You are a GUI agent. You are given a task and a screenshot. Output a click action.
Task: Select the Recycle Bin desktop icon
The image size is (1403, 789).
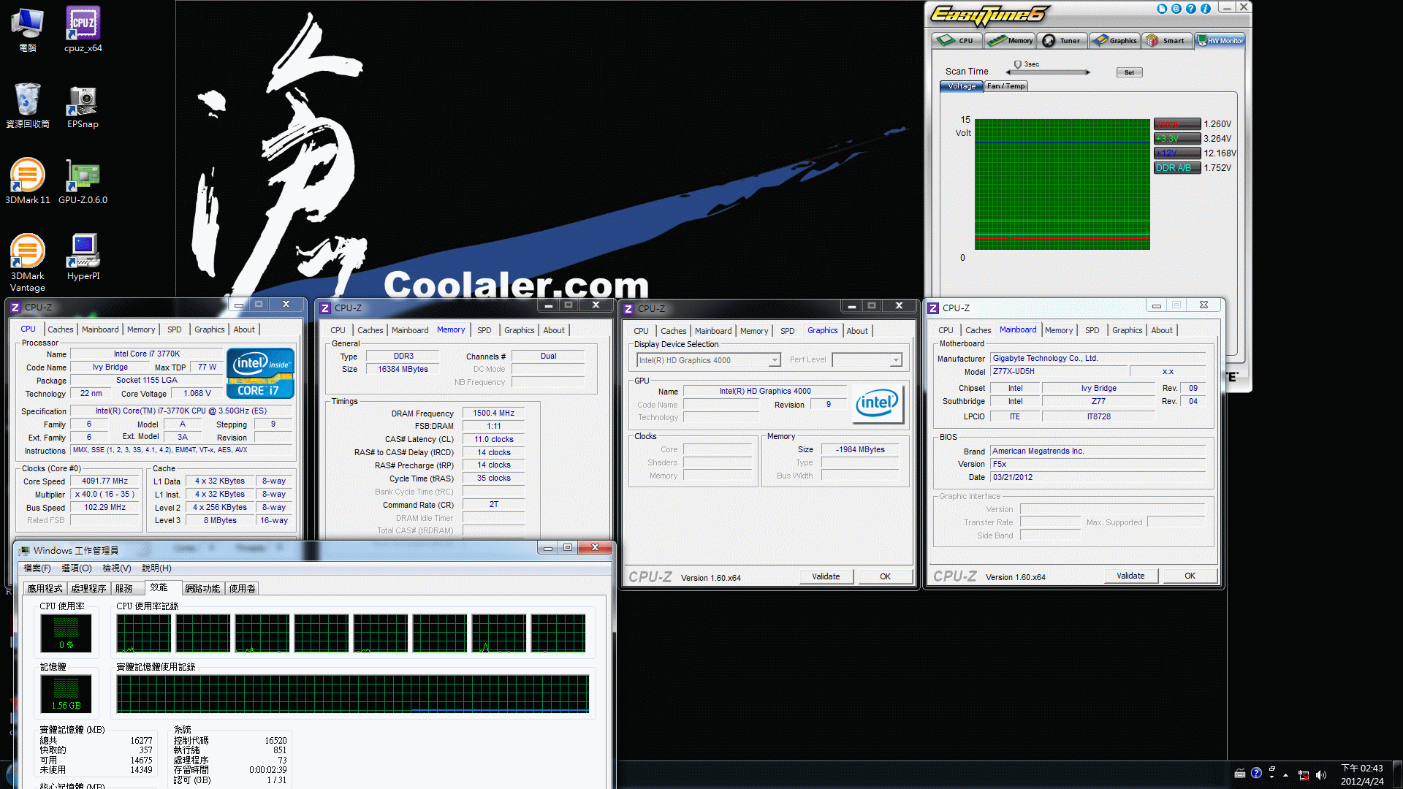28,107
